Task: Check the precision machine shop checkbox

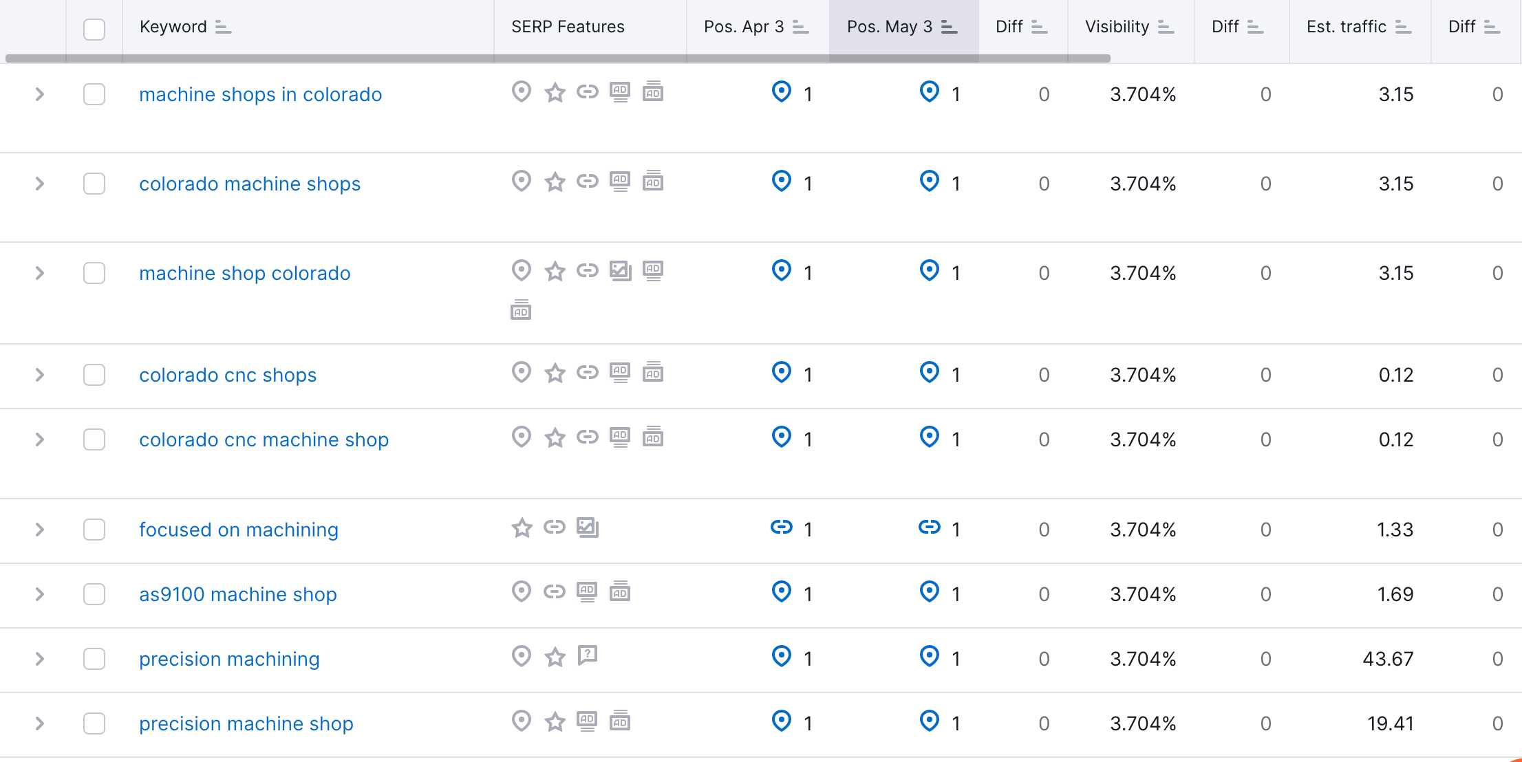Action: (x=94, y=723)
